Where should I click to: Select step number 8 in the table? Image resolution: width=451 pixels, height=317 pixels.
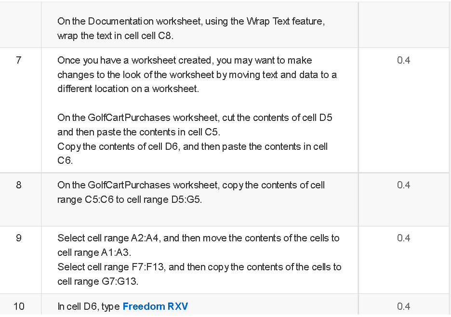pos(19,185)
